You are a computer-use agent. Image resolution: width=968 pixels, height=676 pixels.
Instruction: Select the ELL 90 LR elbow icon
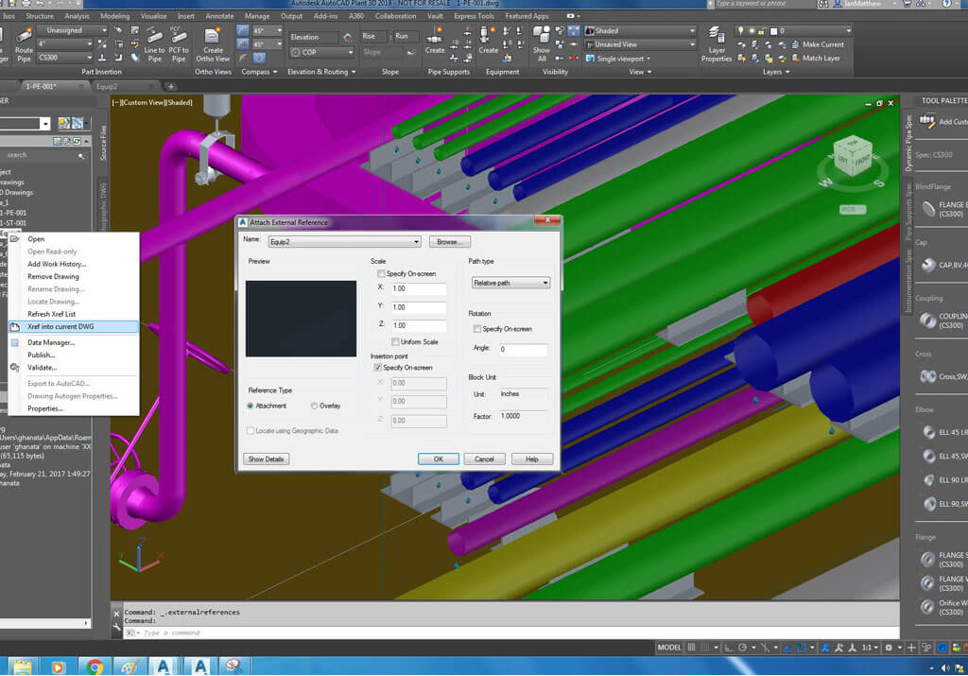[x=929, y=479]
